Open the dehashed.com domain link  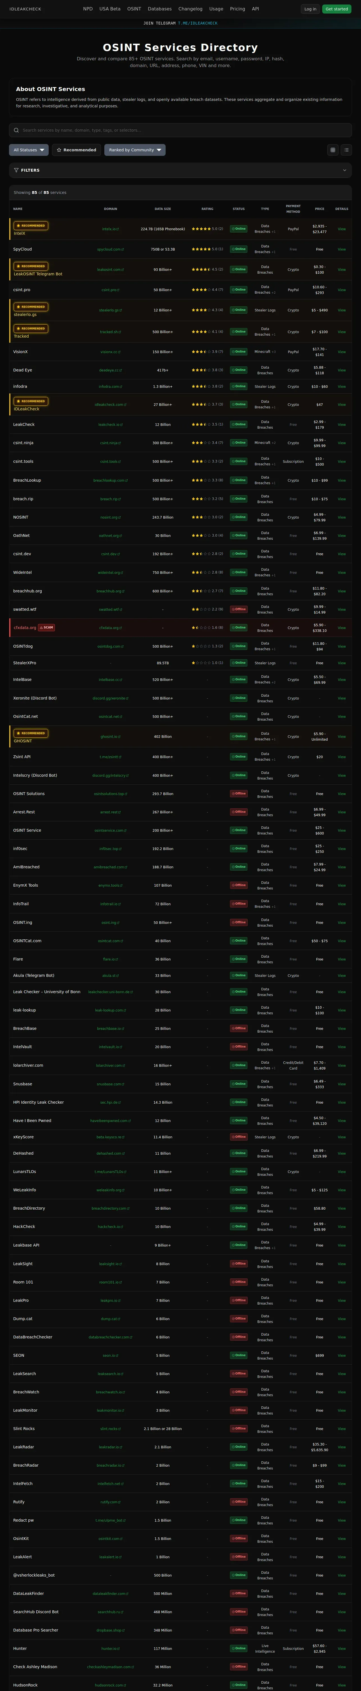(x=111, y=1153)
